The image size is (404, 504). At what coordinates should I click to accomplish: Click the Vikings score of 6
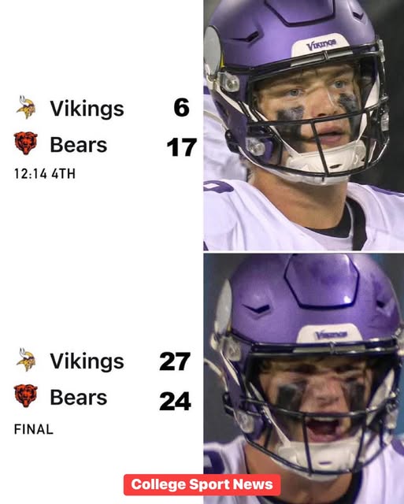(182, 107)
